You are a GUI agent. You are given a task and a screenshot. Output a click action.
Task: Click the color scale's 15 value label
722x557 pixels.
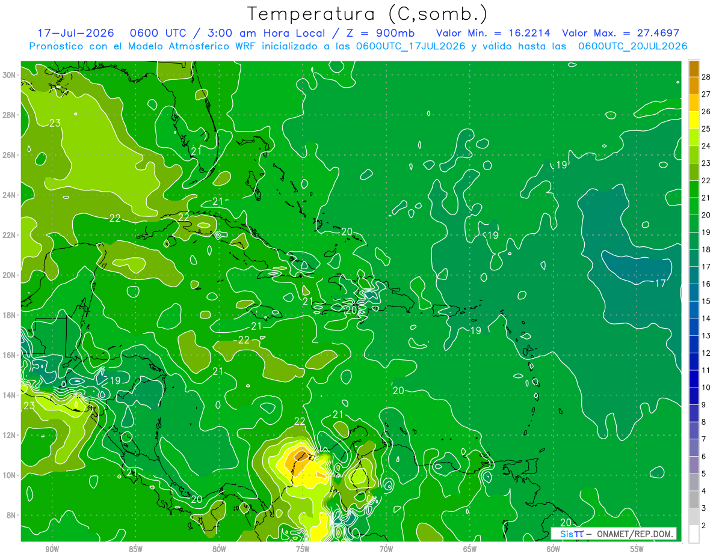pos(706,301)
